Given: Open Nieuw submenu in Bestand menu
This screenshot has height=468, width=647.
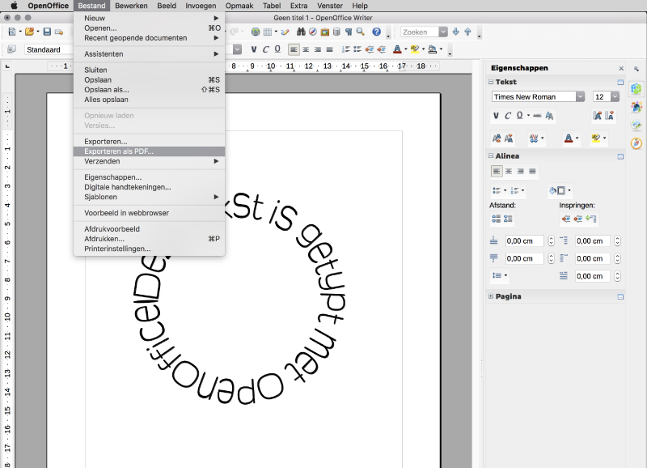Looking at the screenshot, I should 149,18.
